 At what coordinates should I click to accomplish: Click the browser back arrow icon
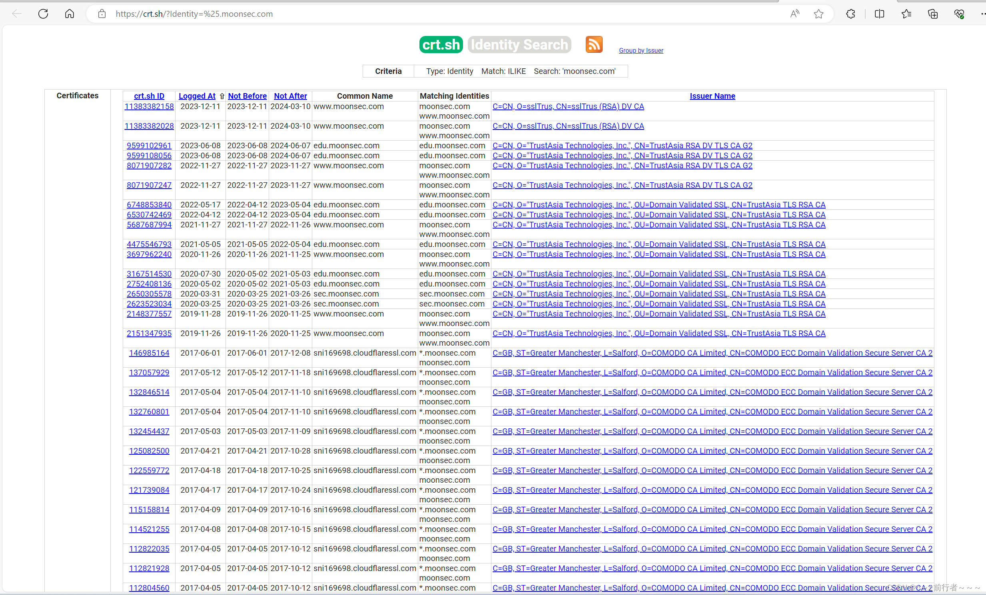17,14
